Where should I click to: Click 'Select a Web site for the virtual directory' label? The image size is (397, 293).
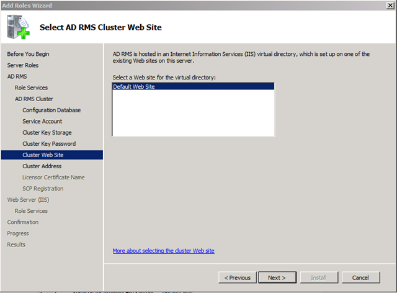164,78
